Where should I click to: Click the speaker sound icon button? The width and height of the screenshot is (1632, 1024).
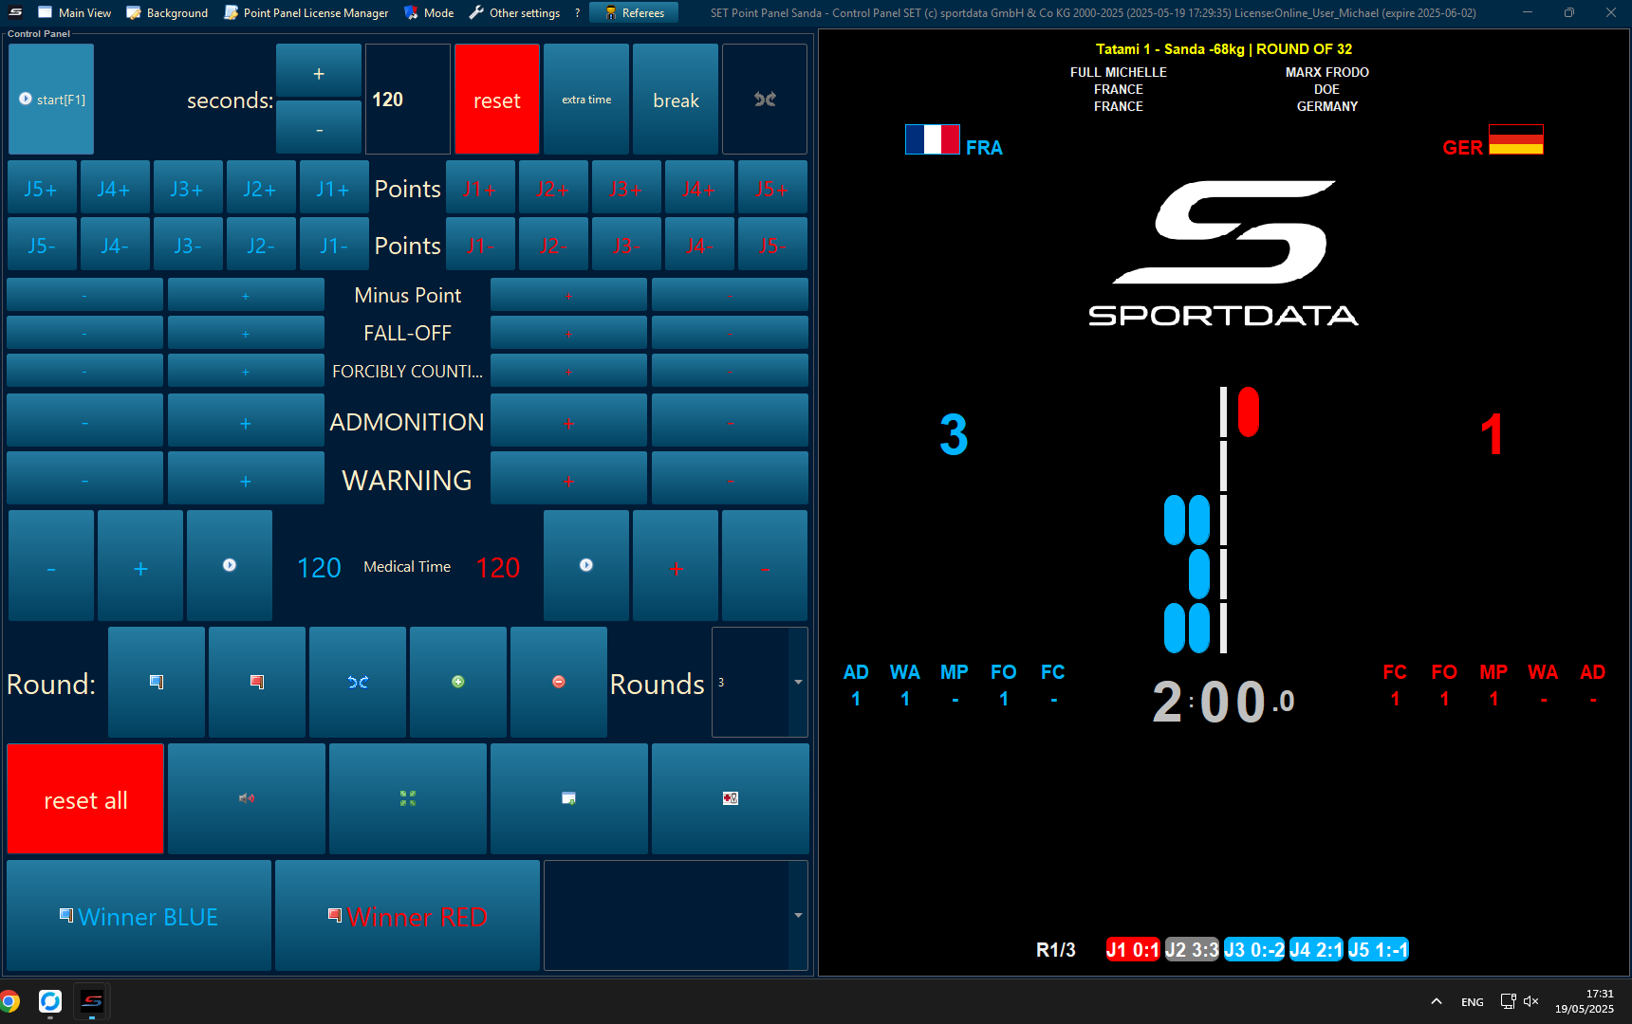pyautogui.click(x=247, y=799)
